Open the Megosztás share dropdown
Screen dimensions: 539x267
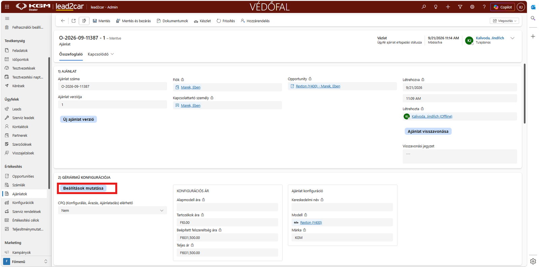[x=504, y=21]
